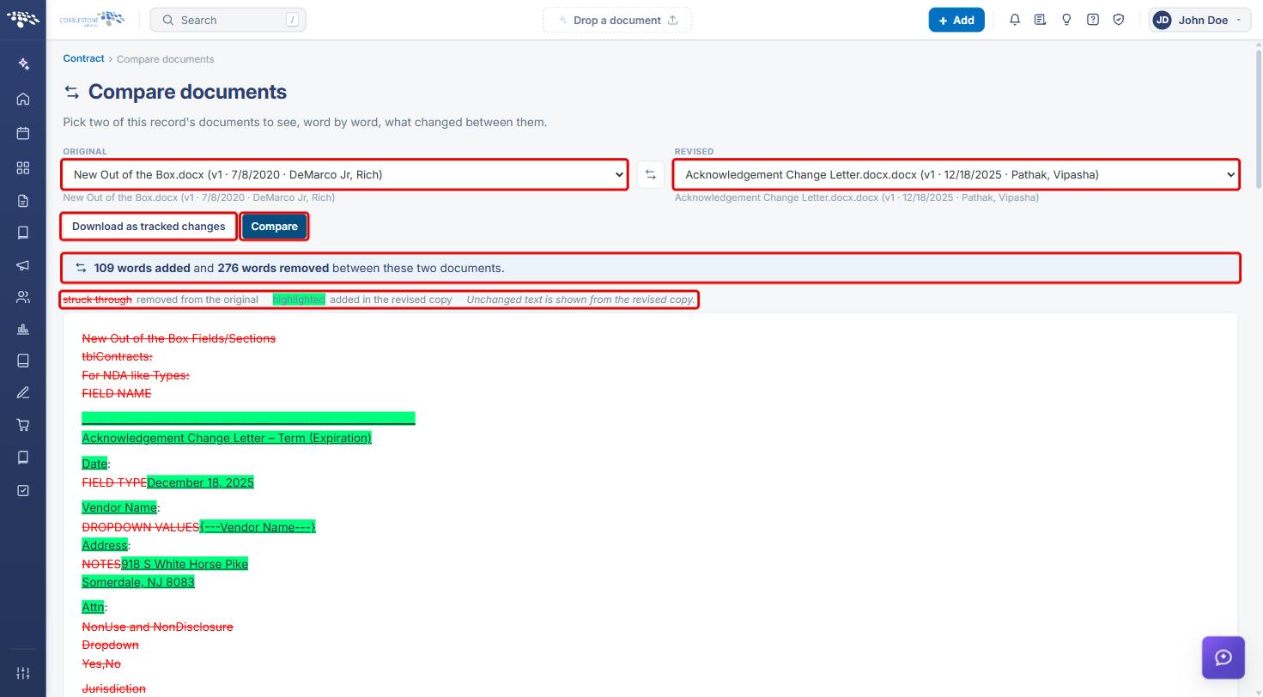Click struck text 'Yes,No'

click(101, 664)
